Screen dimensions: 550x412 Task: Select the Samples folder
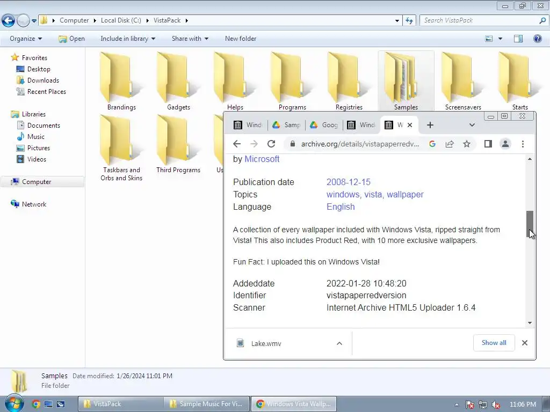coord(406,82)
